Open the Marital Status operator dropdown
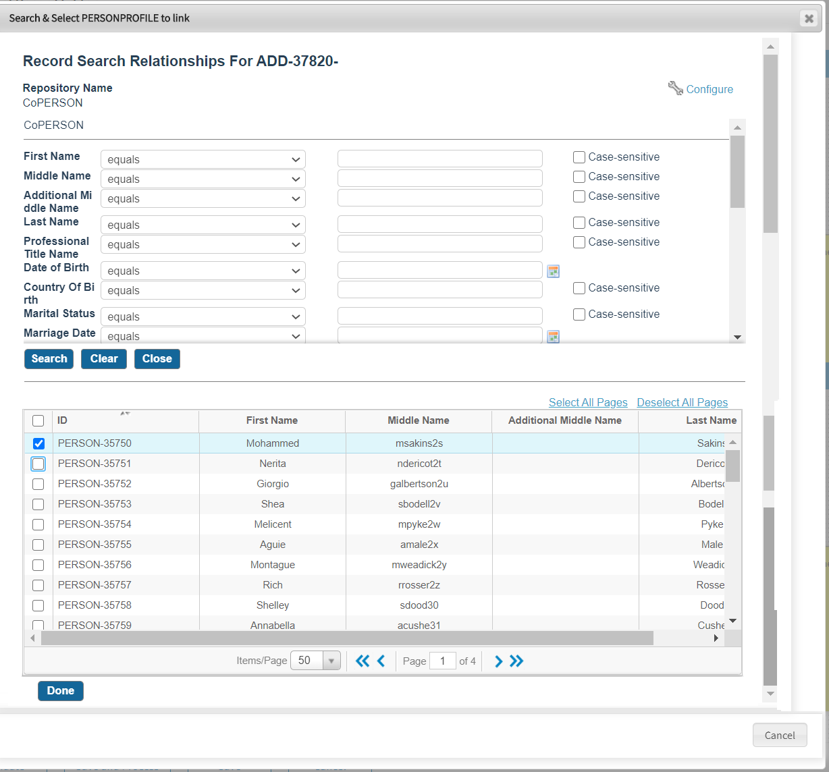829x772 pixels. [x=203, y=317]
